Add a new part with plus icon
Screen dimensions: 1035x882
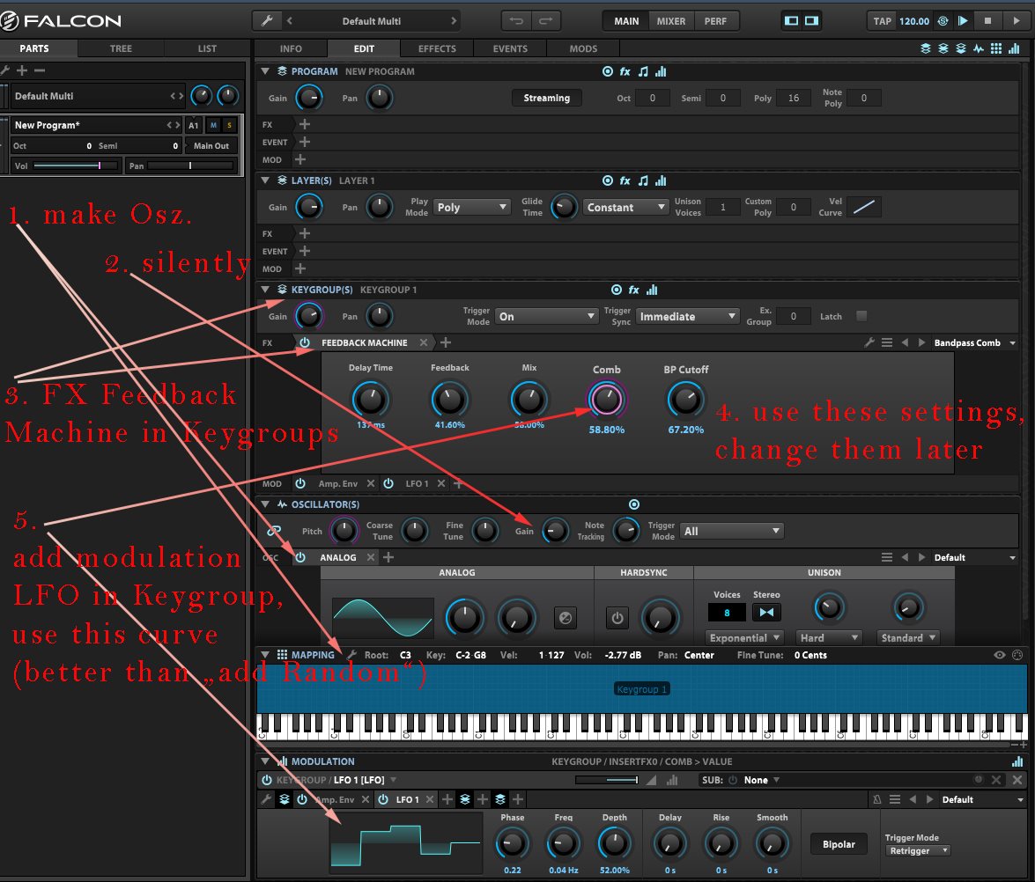[22, 70]
